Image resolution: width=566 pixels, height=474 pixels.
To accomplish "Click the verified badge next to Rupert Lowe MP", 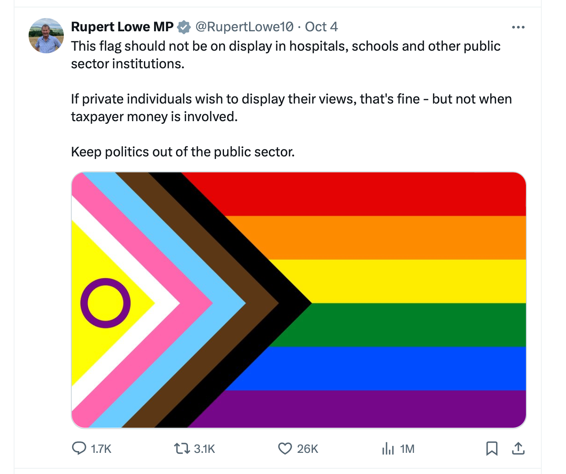I will [184, 26].
